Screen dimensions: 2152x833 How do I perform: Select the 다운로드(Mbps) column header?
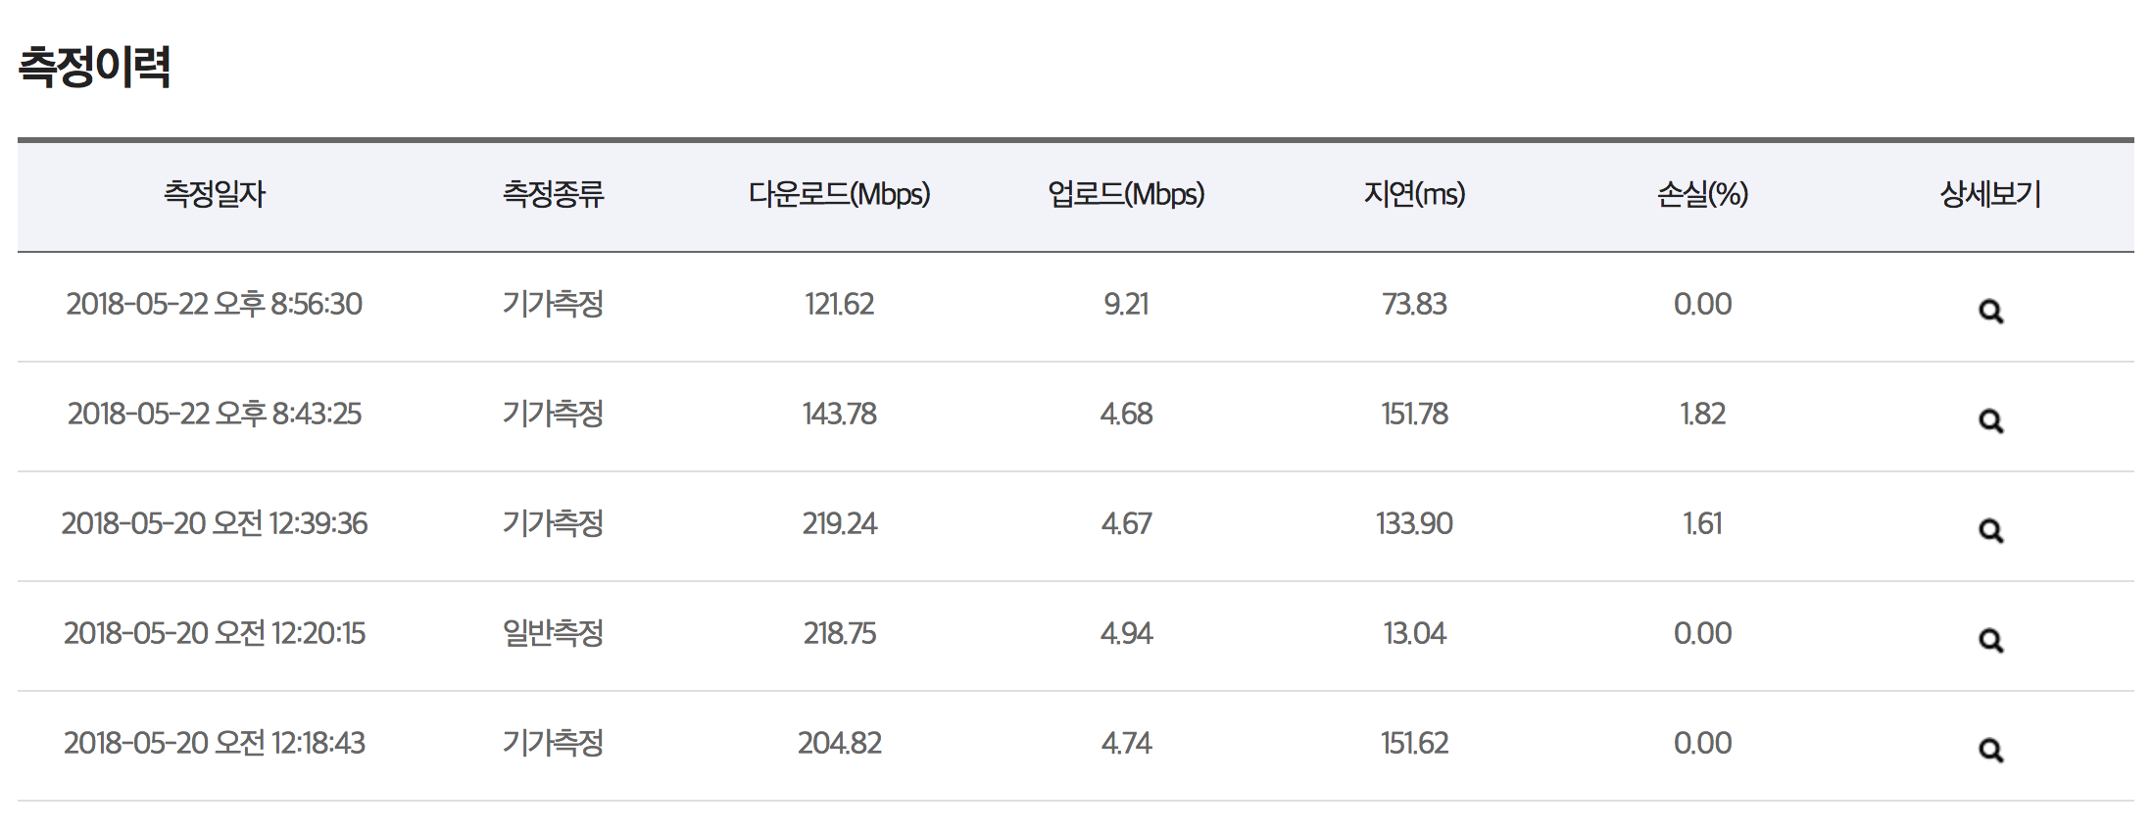click(x=839, y=194)
